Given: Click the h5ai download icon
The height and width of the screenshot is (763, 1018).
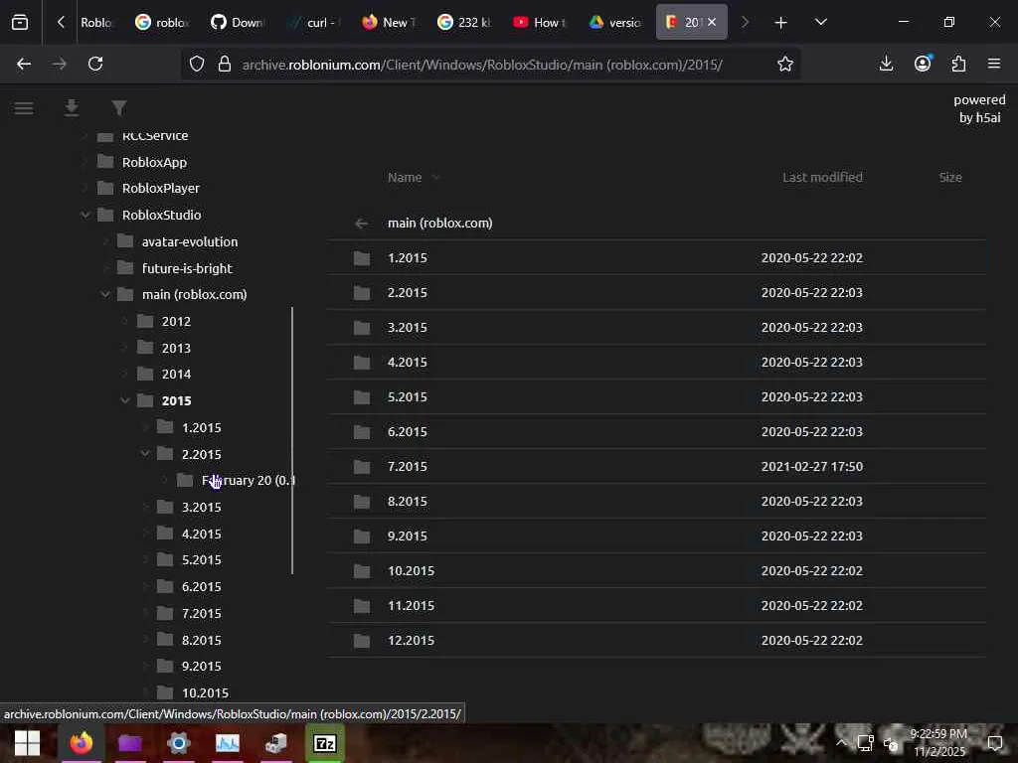Looking at the screenshot, I should pos(72,108).
